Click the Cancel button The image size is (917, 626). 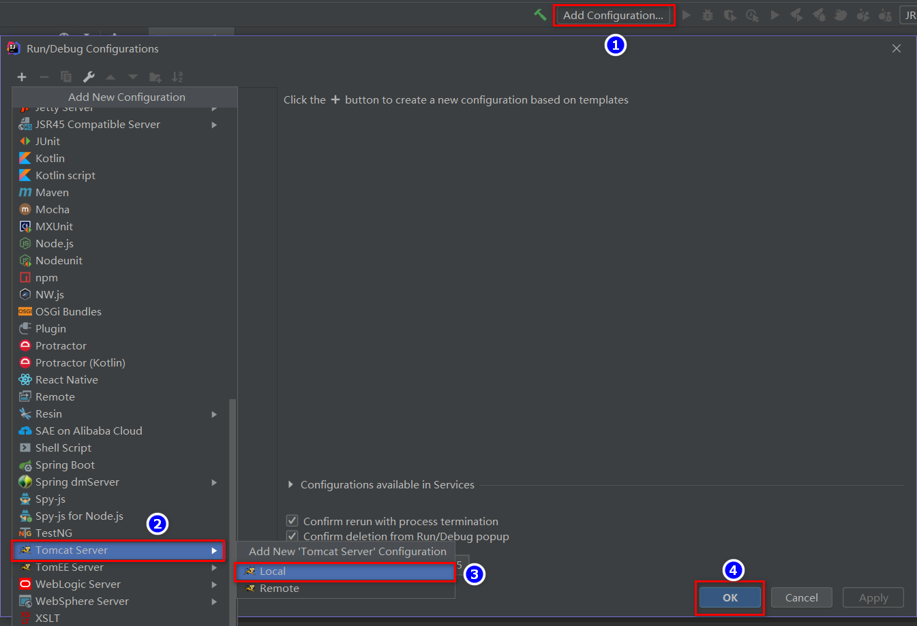[x=802, y=597]
